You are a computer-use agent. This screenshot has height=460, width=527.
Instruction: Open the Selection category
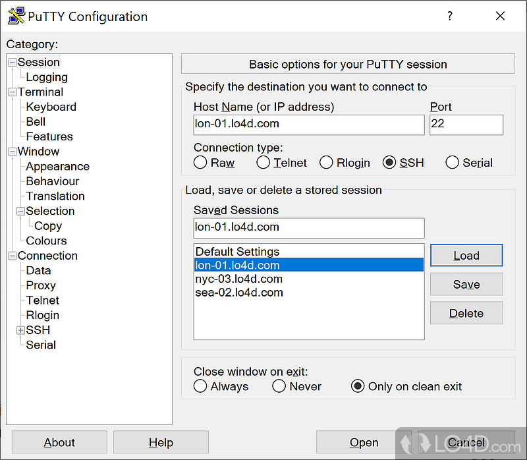point(50,211)
